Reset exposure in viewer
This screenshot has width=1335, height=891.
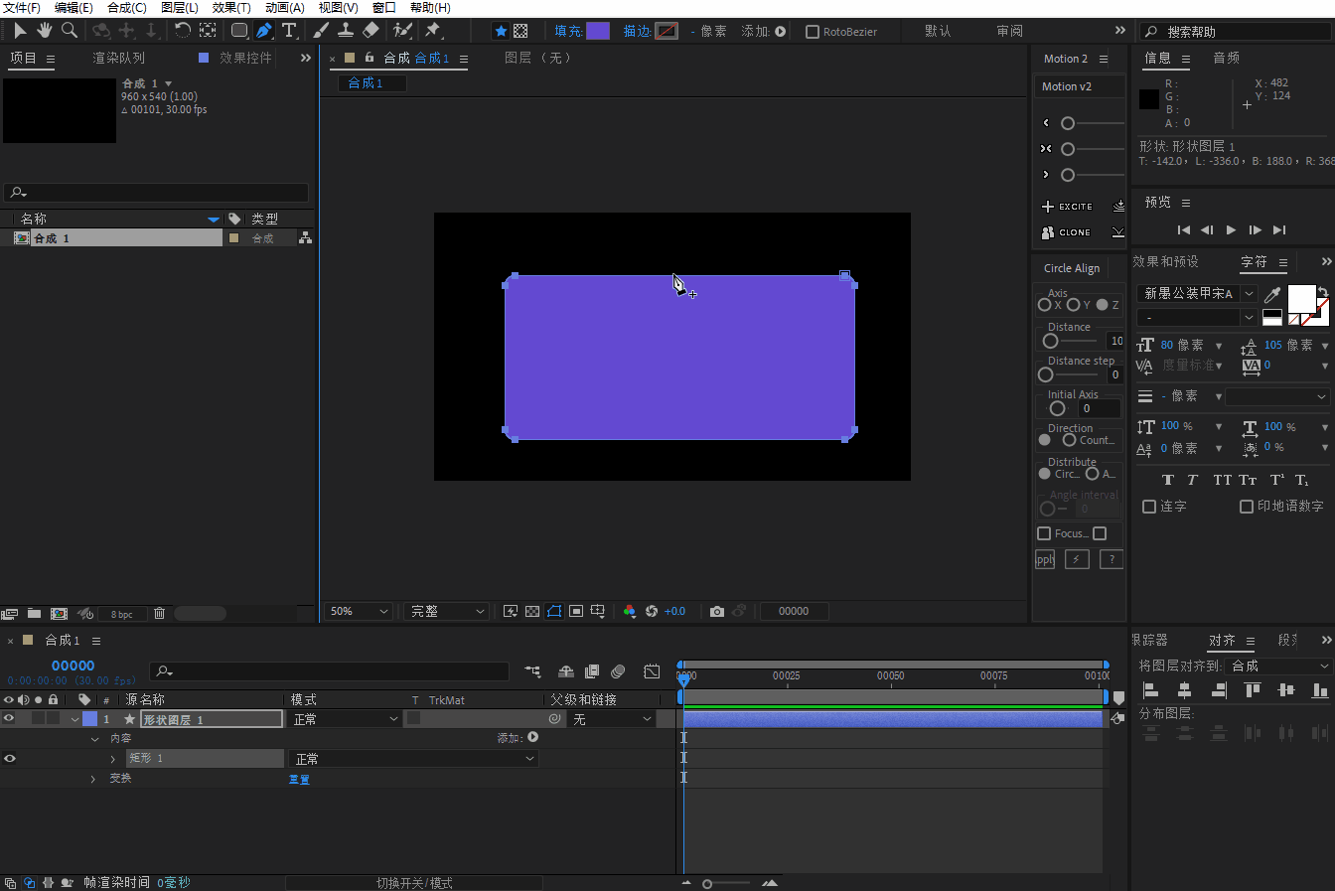[x=652, y=611]
